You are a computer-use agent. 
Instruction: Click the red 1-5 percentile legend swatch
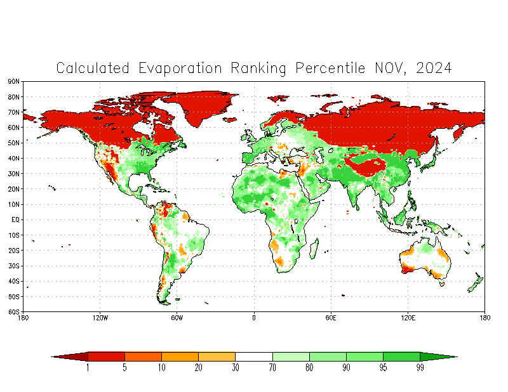106,356
